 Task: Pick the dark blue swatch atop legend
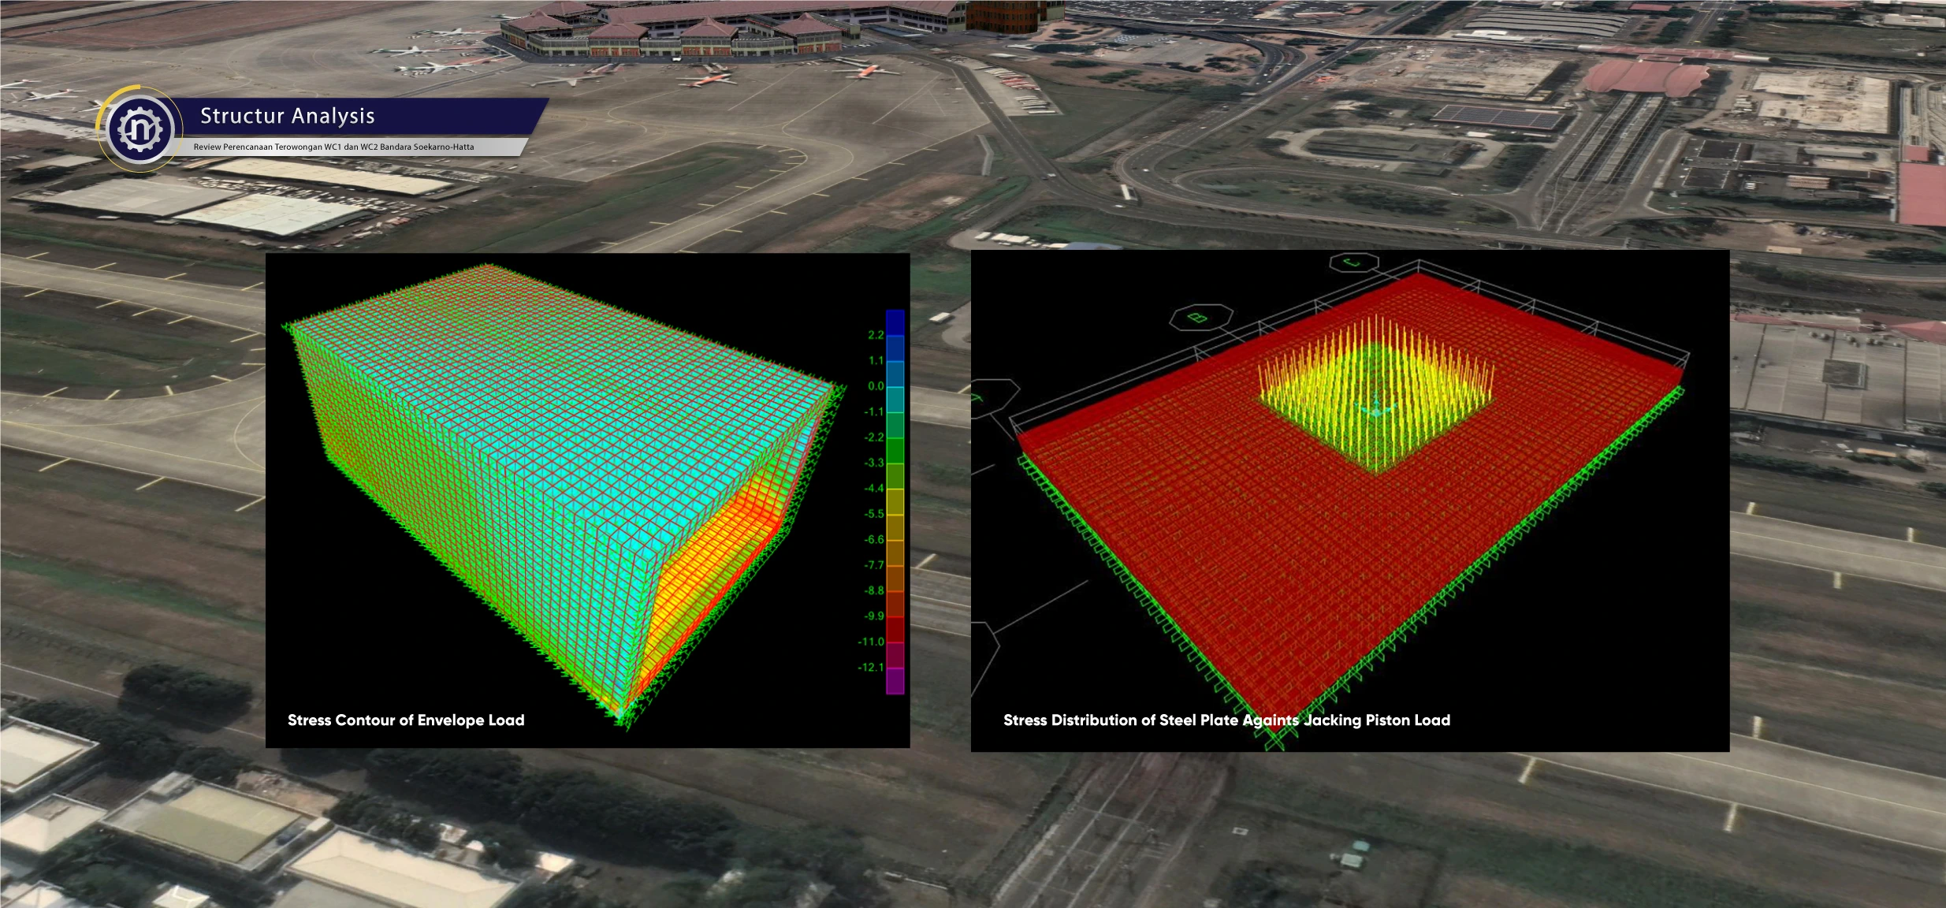click(895, 322)
